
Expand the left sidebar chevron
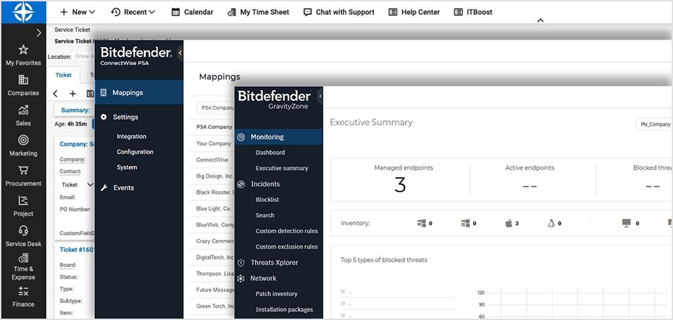38,32
